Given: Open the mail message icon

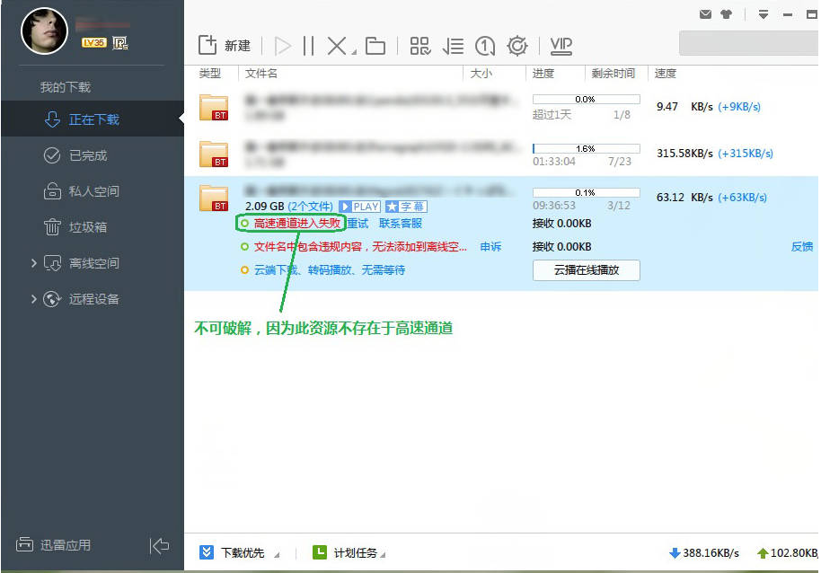Looking at the screenshot, I should (x=705, y=14).
